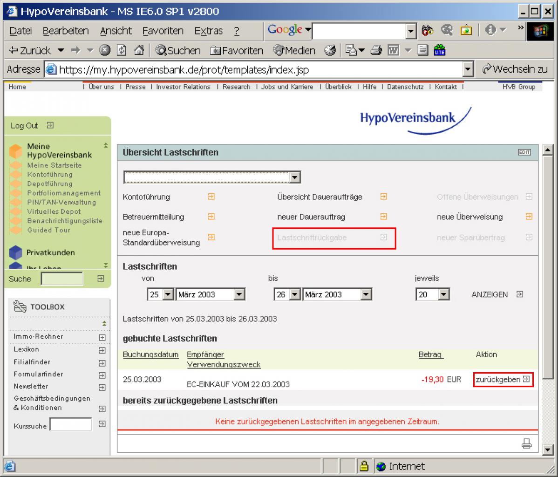Open the 'jeweils' dropdown showing 20
The height and width of the screenshot is (477, 558).
(x=432, y=294)
